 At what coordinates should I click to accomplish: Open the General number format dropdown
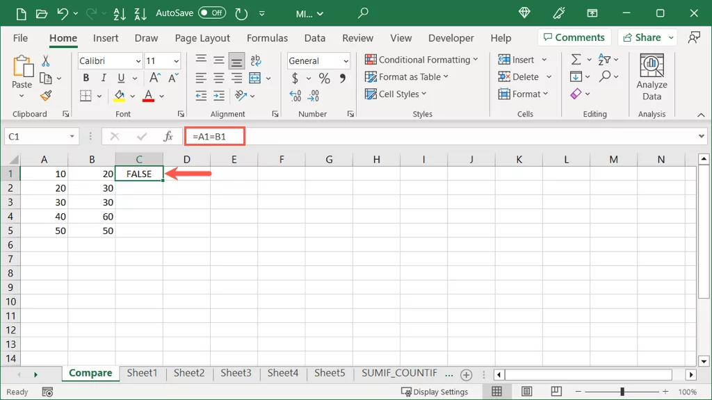pyautogui.click(x=346, y=61)
